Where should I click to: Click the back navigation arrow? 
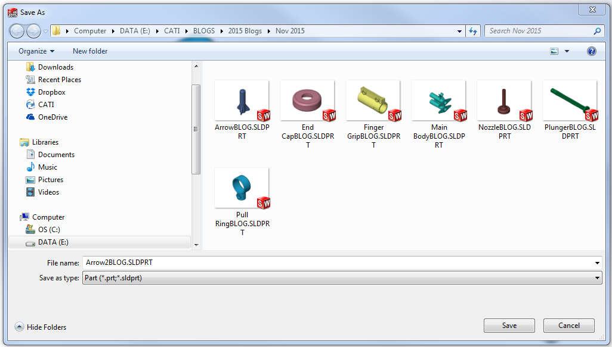[x=17, y=31]
